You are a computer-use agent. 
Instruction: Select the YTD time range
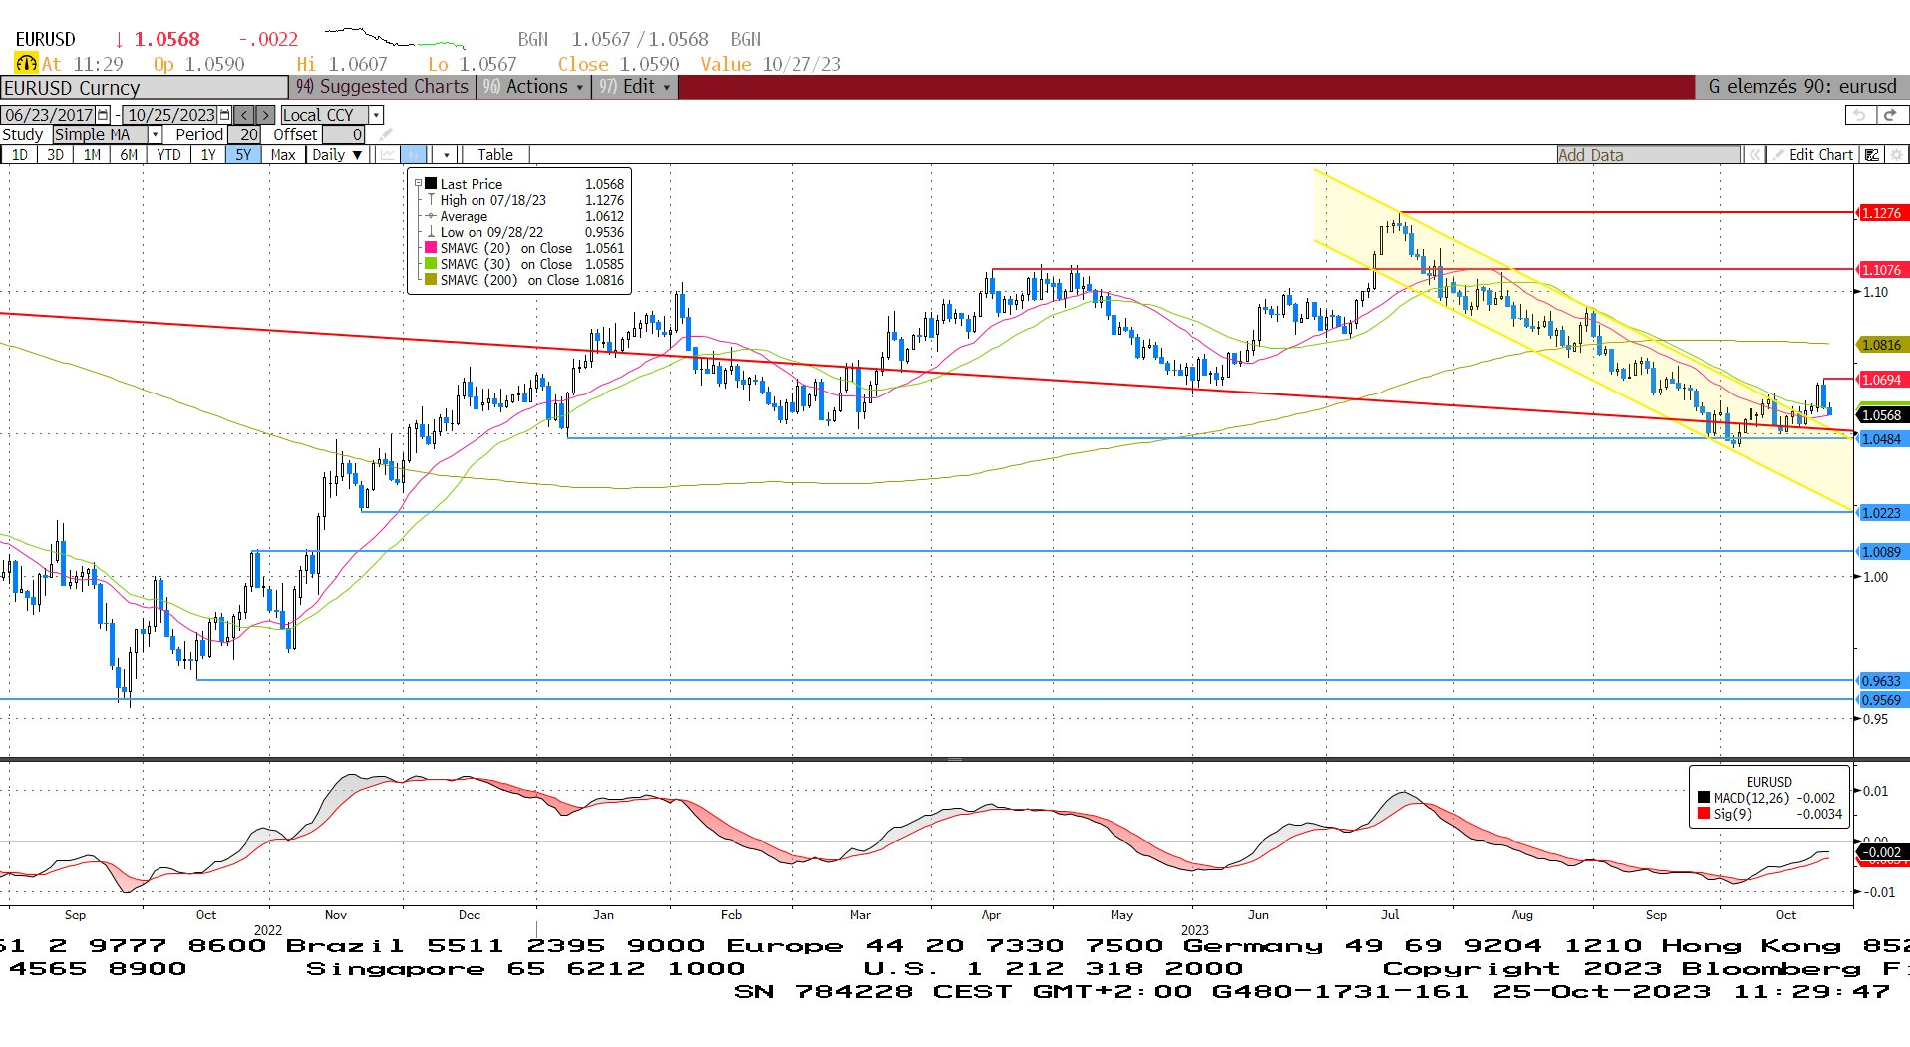(x=168, y=154)
